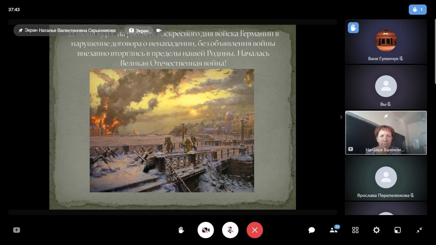436x245 pixels.
Task: Switch to camera view chip
Action: (x=159, y=30)
